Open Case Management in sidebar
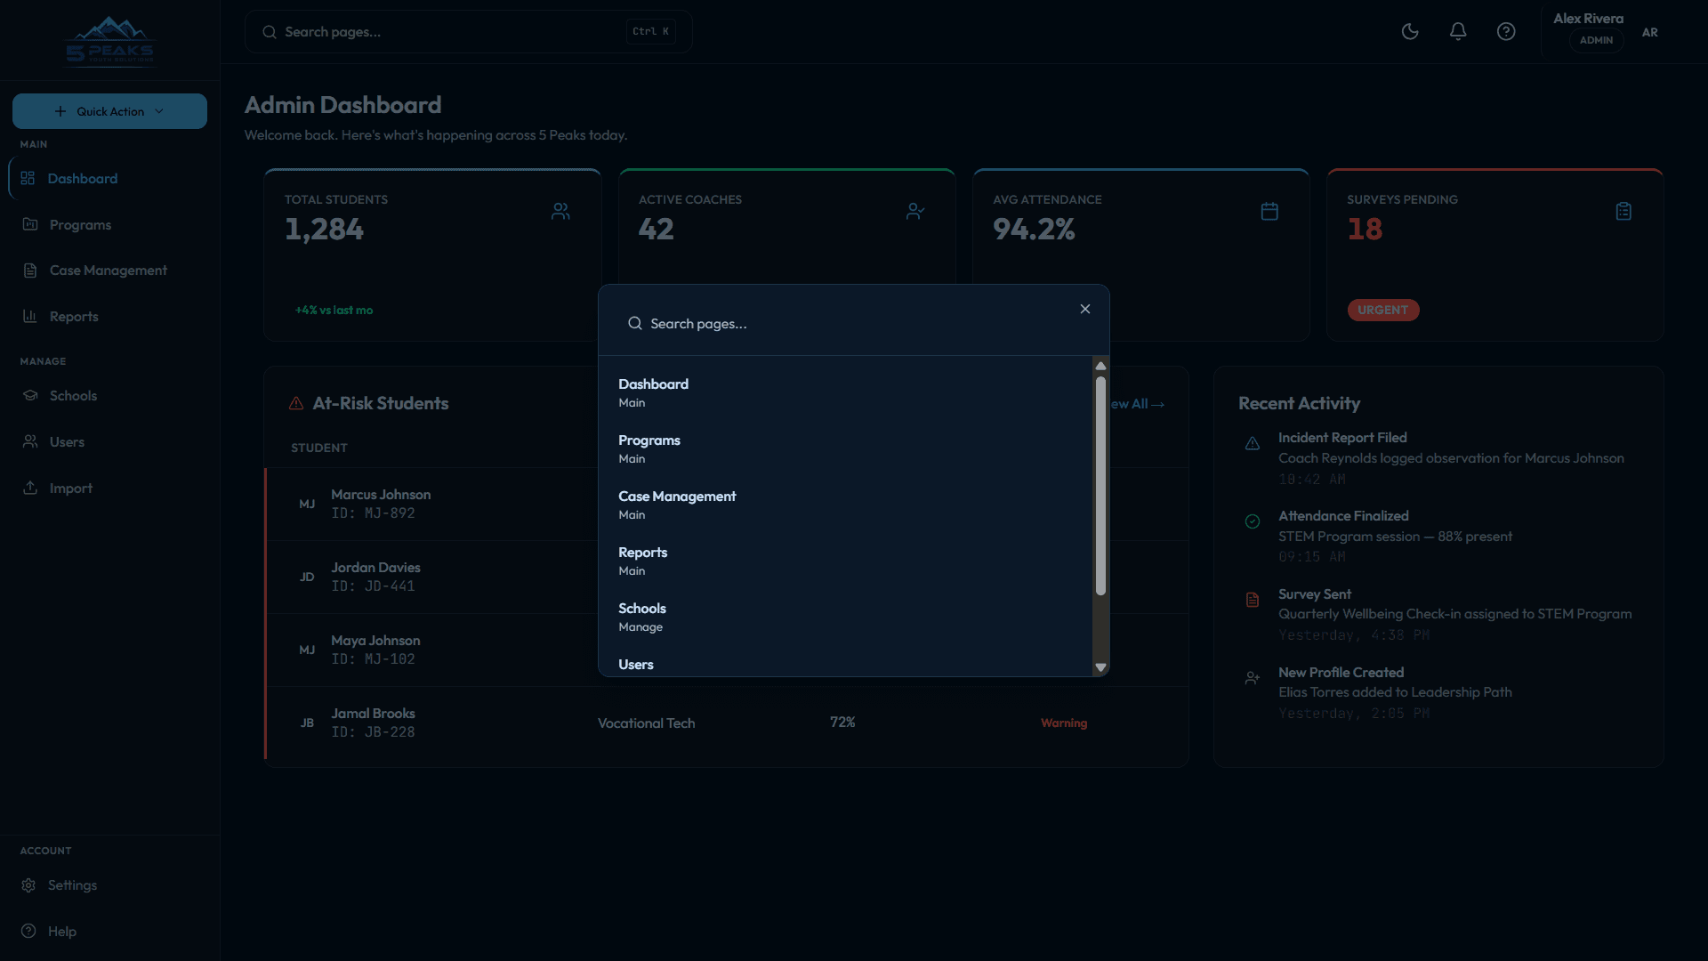The image size is (1708, 961). point(110,271)
